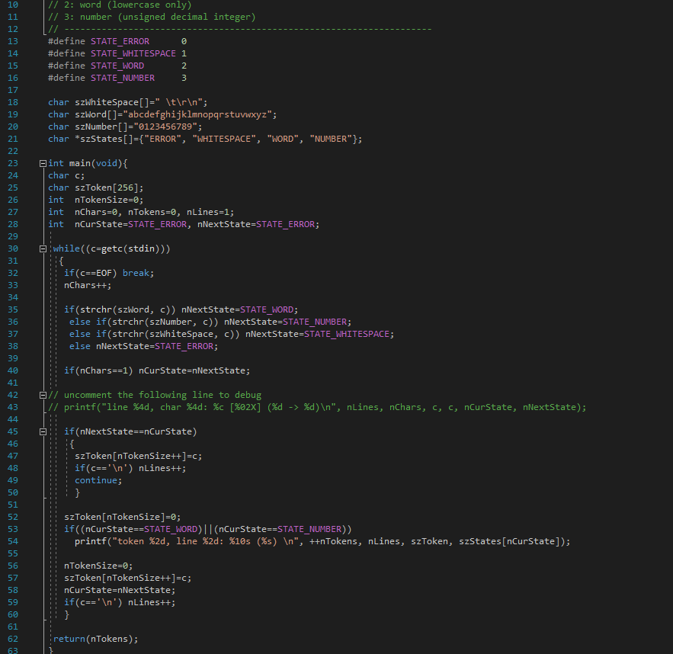
Task: Collapse the while loop code fold at line 30
Action: (x=43, y=248)
